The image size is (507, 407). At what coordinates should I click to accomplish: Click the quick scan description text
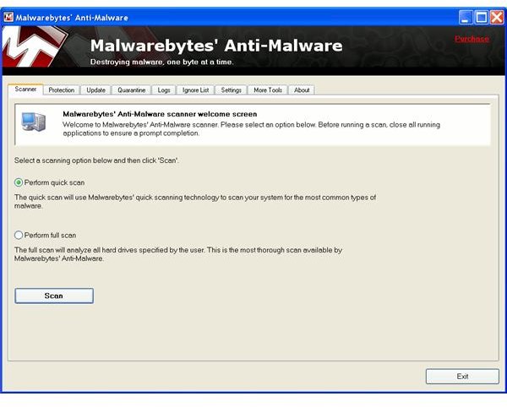coord(195,202)
